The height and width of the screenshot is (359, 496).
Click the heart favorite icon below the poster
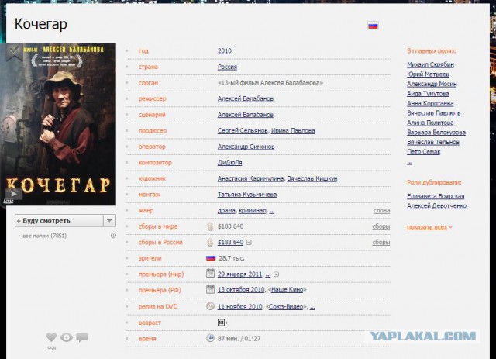coord(51,337)
